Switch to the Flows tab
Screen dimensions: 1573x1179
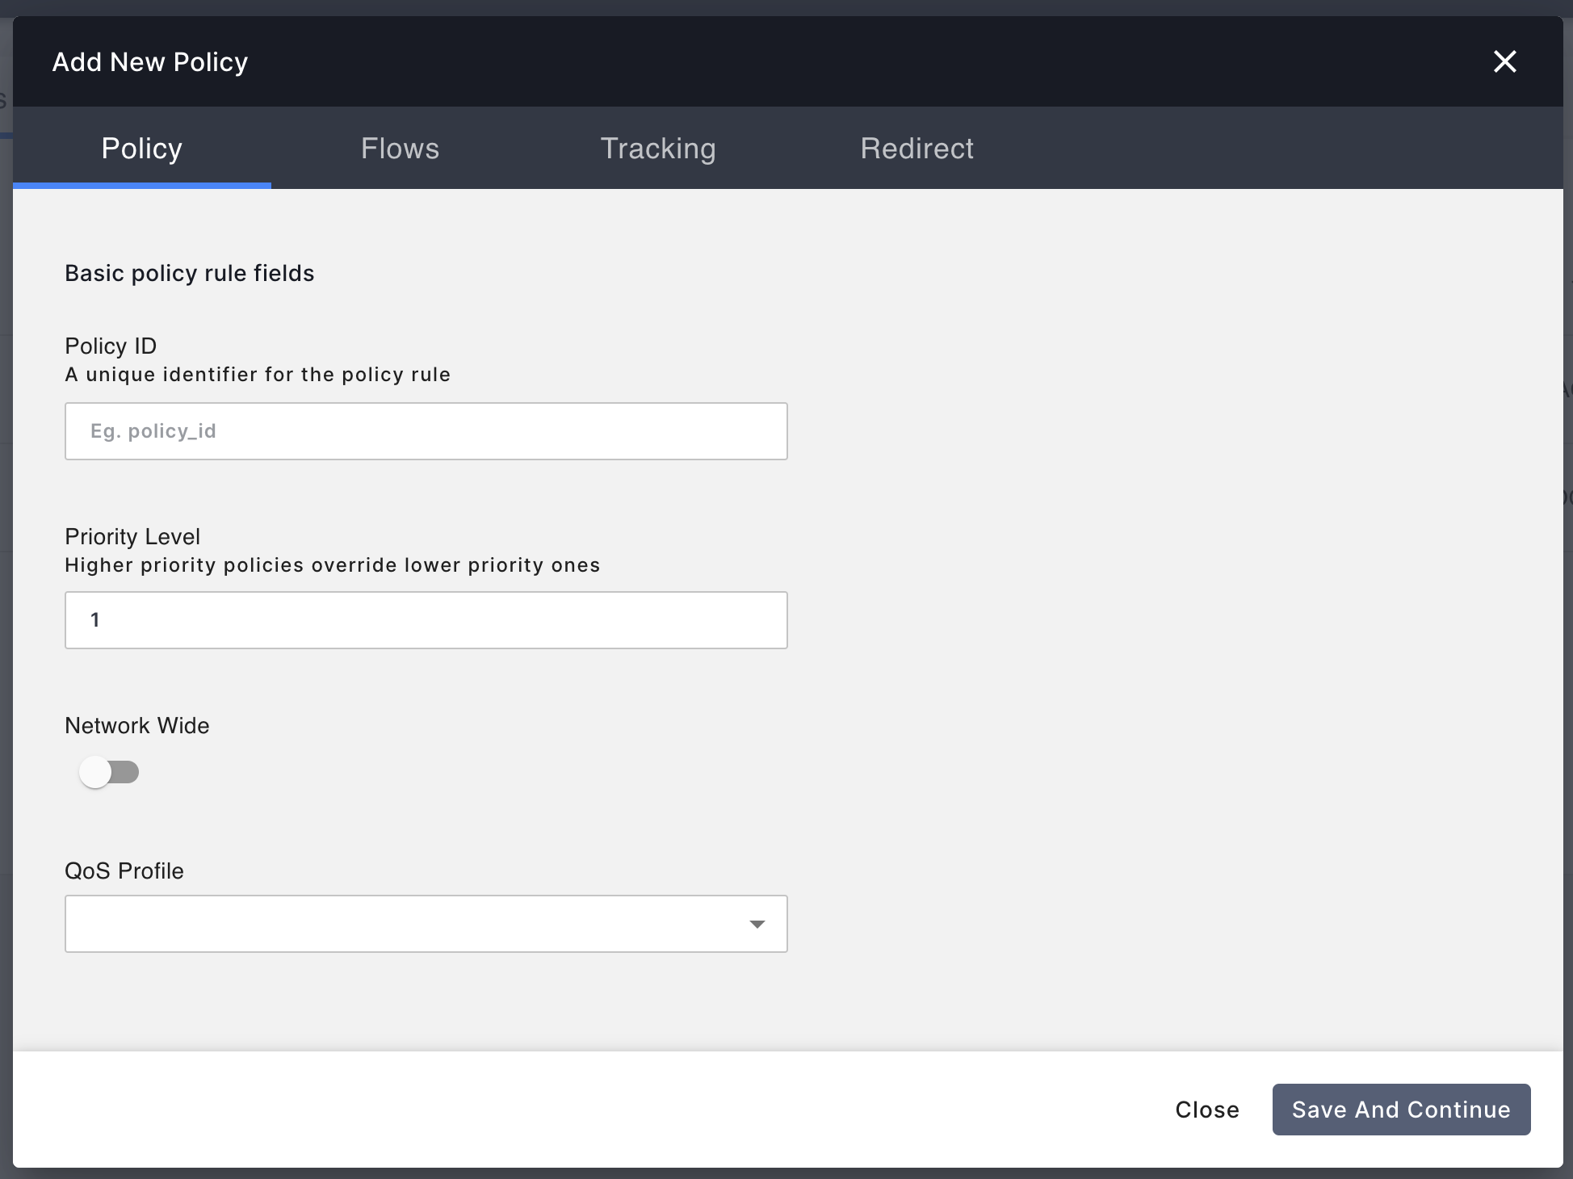(400, 149)
